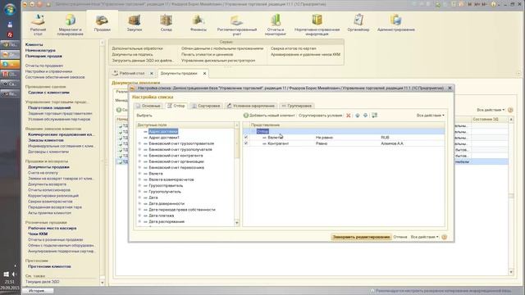Open Нормативно-справочная информация section
This screenshot has height=295, width=525.
pos(317,25)
